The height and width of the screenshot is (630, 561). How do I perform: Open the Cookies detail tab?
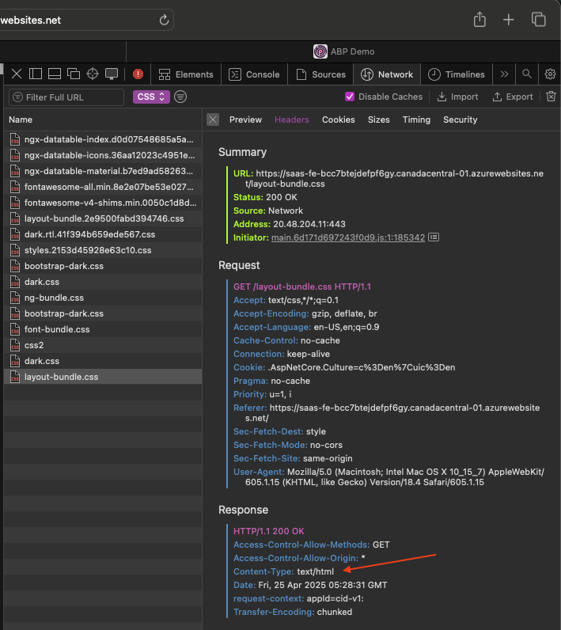[x=338, y=120]
